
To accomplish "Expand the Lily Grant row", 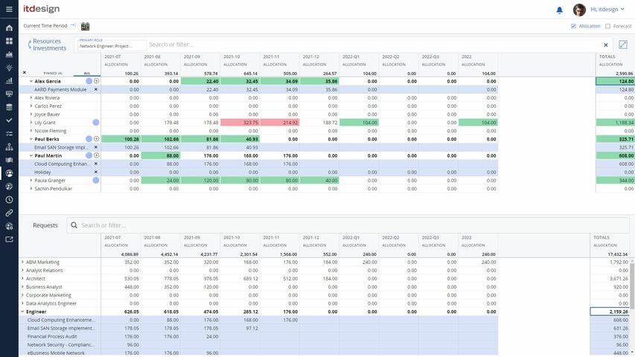I will (31, 123).
